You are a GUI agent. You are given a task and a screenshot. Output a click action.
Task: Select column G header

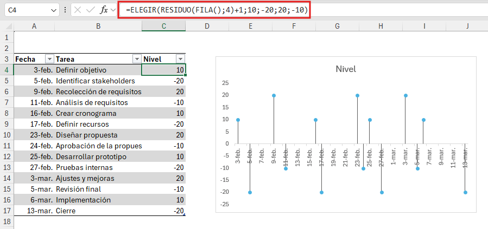pos(337,27)
